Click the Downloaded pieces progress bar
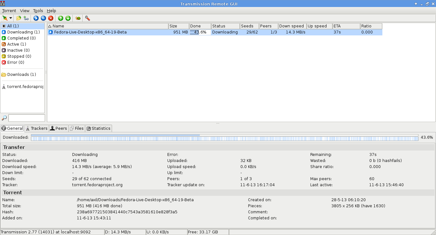The width and height of the screenshot is (436, 235). (224, 137)
